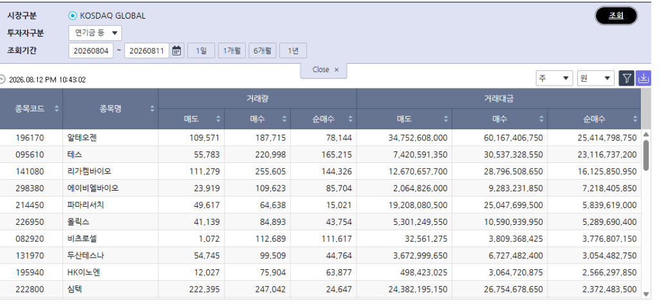Open the 연기금 등 investor dropdown
The height and width of the screenshot is (306, 659).
95,33
